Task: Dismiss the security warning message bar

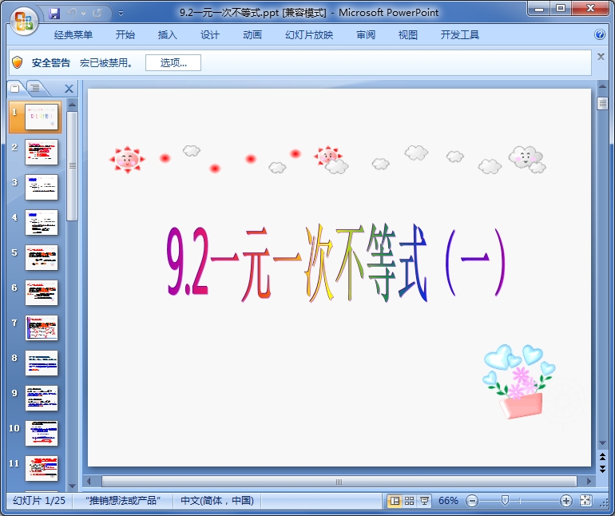Action: [x=601, y=57]
